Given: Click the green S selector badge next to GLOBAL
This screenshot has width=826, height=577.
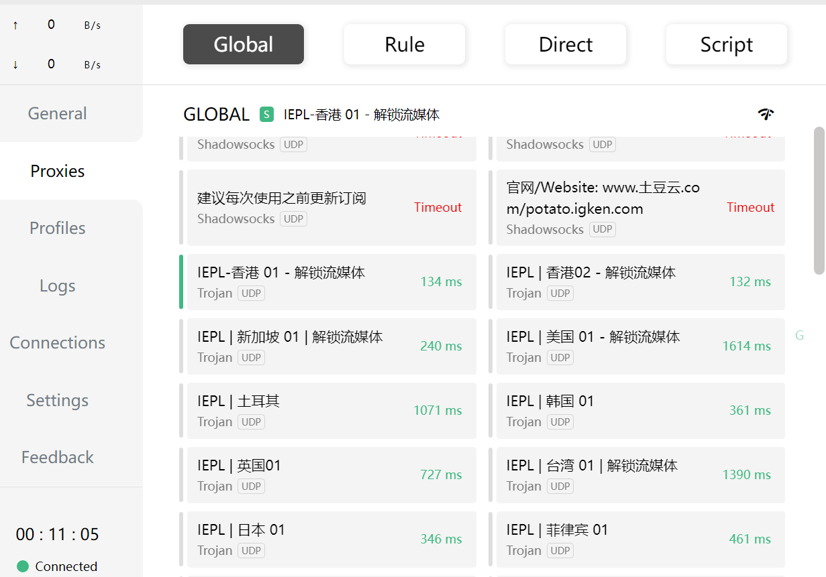Looking at the screenshot, I should 266,114.
